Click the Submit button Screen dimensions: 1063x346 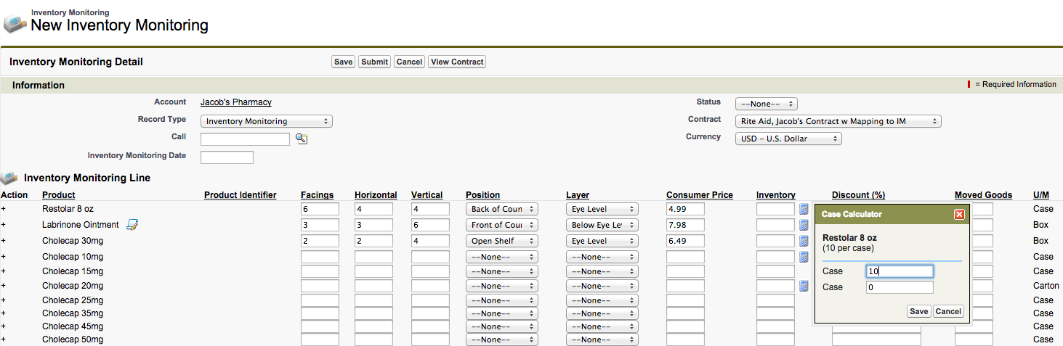tap(374, 62)
